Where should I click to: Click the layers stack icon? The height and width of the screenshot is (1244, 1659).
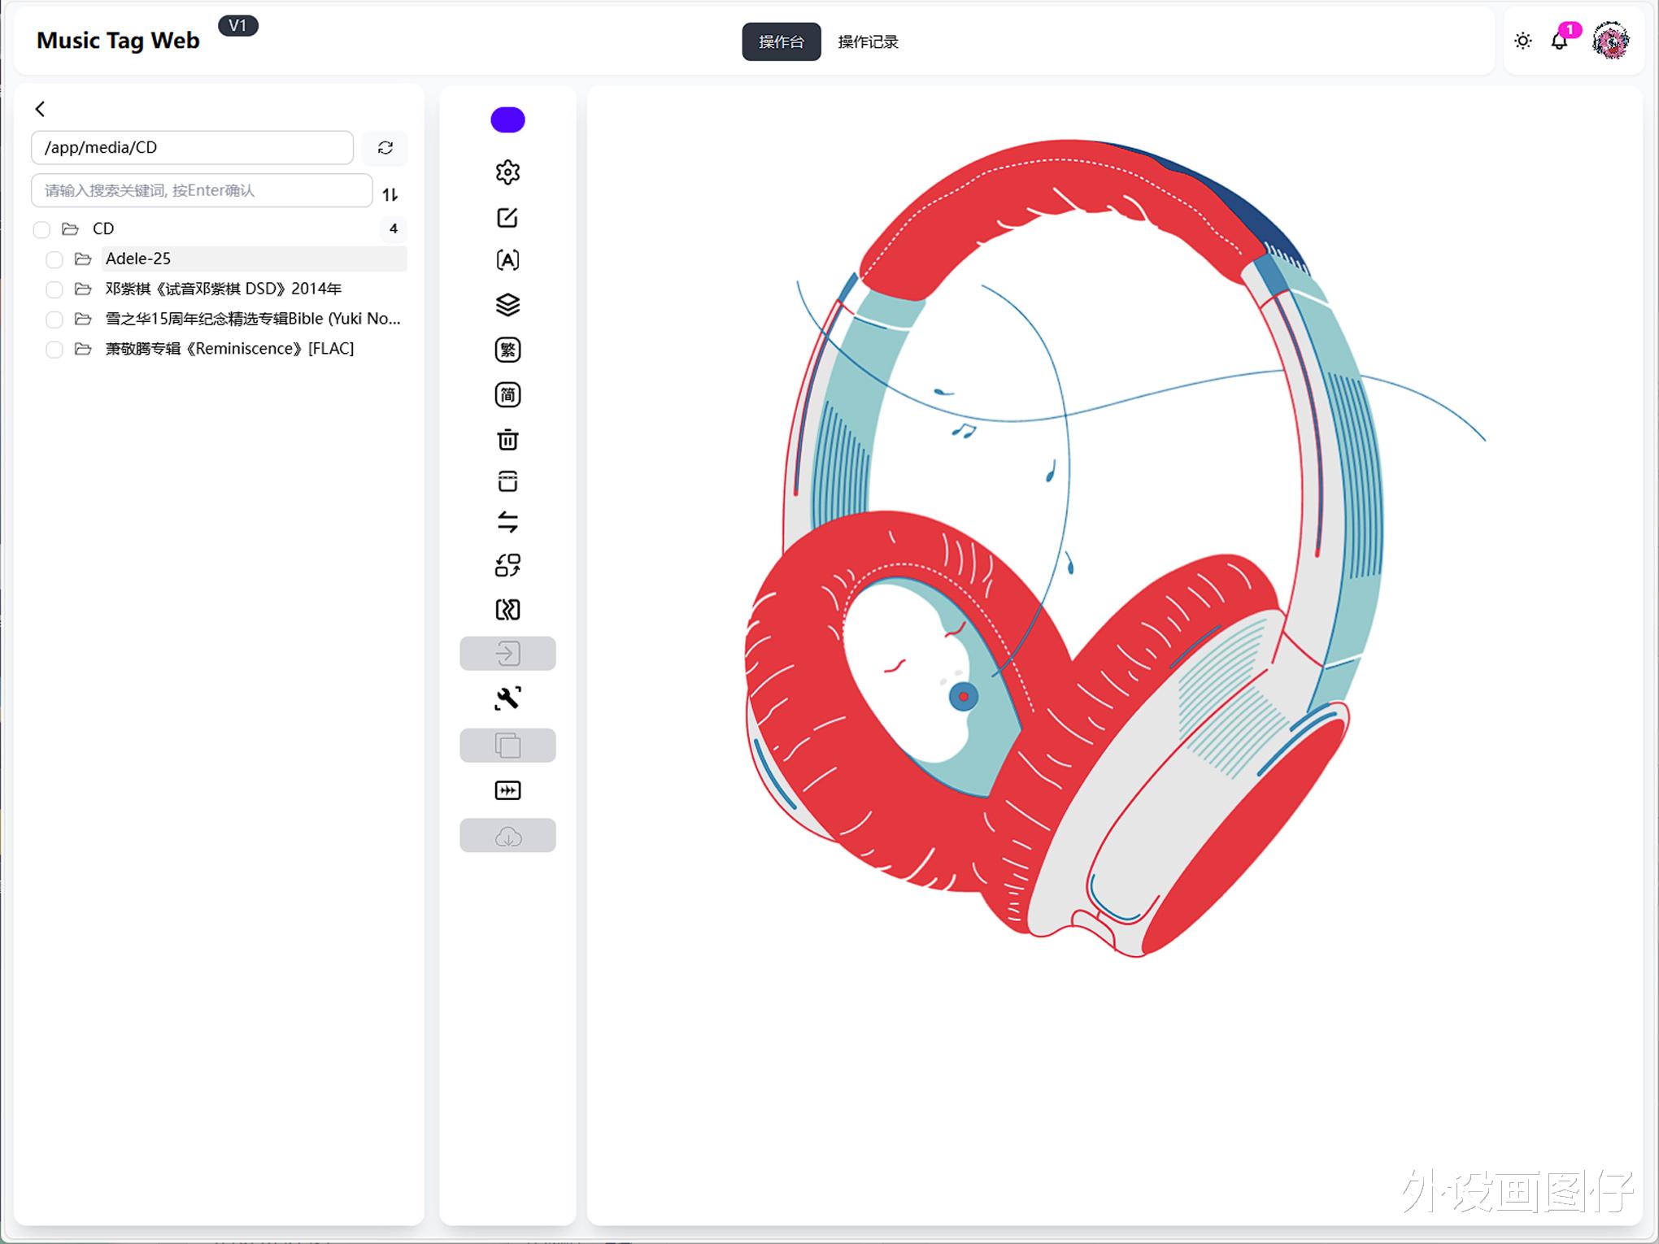(x=507, y=305)
